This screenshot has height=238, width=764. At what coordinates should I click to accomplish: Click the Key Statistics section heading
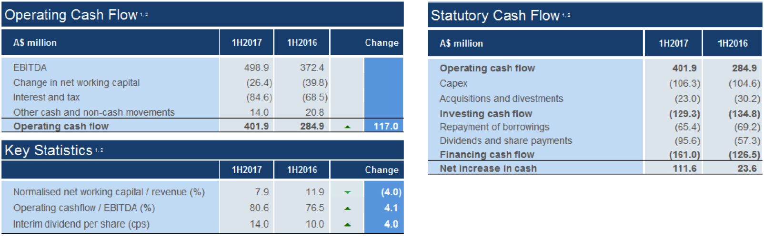(x=49, y=150)
